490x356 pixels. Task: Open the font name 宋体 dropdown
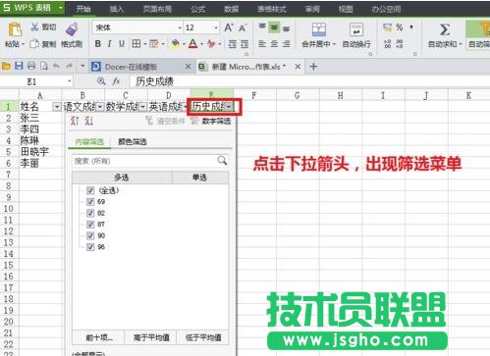tap(180, 27)
